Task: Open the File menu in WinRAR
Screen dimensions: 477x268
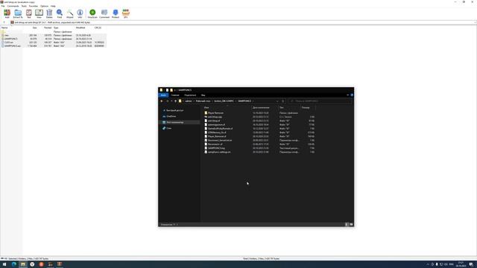Action: pyautogui.click(x=3, y=6)
